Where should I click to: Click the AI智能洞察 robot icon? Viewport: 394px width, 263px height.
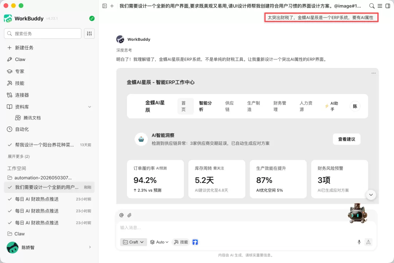[141, 139]
